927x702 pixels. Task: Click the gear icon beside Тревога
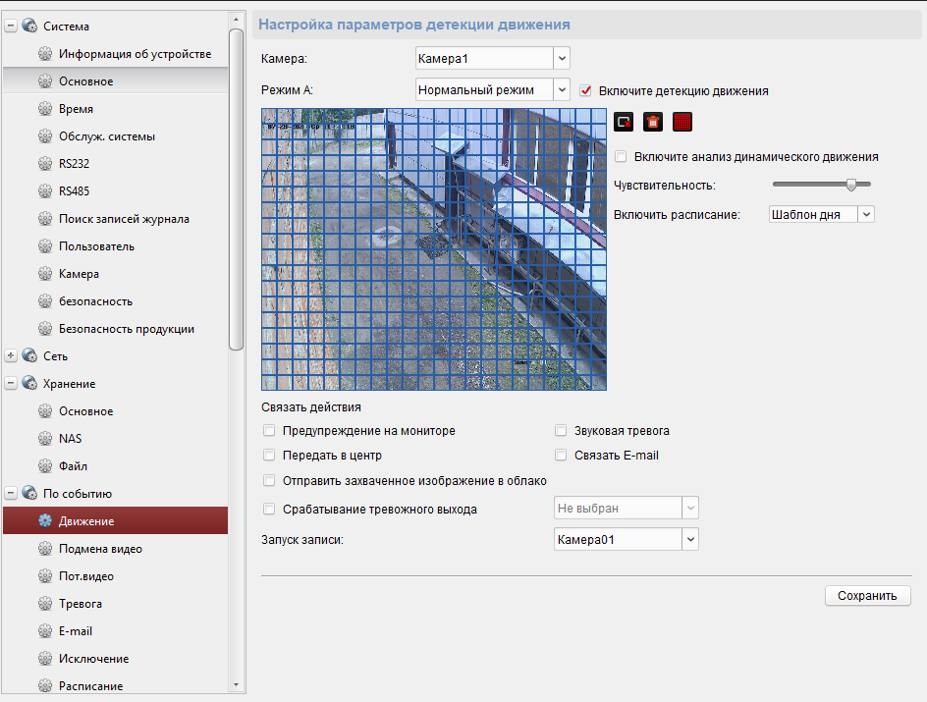point(45,604)
